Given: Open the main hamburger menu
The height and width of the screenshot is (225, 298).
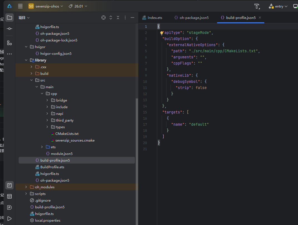Looking at the screenshot, I should point(20,6).
